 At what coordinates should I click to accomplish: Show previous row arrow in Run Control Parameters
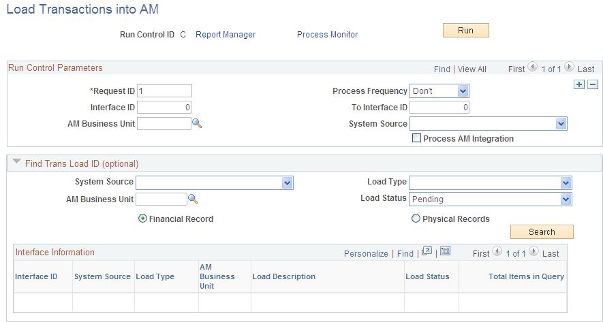(x=533, y=67)
